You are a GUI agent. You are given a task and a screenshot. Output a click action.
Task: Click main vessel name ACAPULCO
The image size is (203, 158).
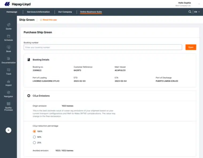(120, 70)
